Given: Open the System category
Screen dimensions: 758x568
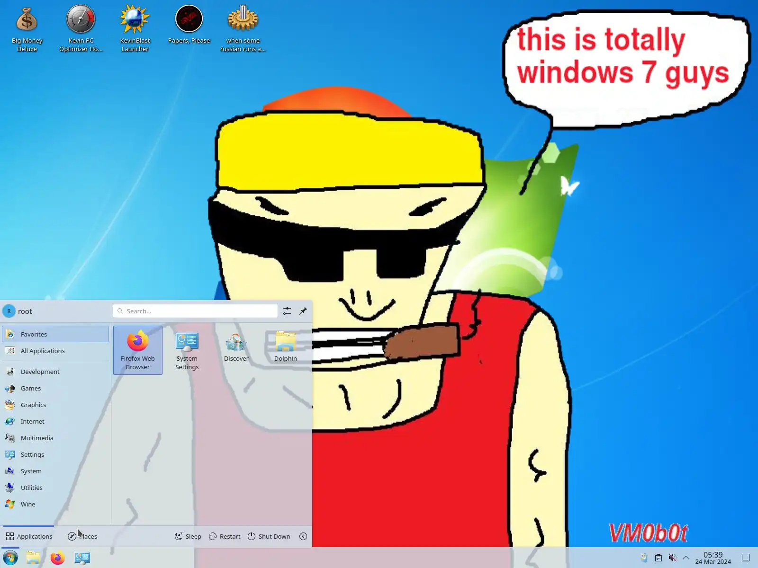Looking at the screenshot, I should 55,471.
